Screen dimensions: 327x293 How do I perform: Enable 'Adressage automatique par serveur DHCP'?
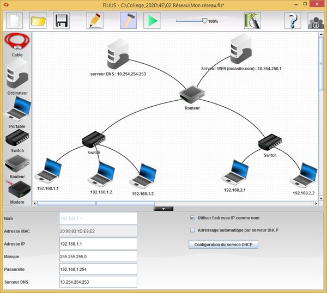click(x=192, y=230)
